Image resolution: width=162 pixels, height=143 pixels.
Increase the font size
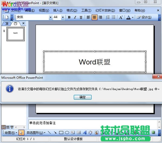click(121, 17)
